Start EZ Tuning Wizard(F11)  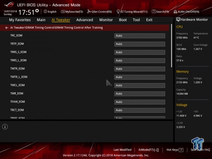tap(134, 12)
